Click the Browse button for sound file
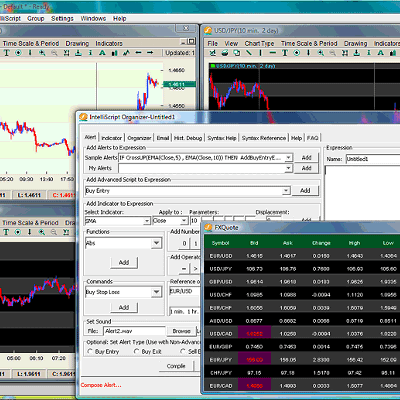The height and width of the screenshot is (400, 400). (181, 331)
